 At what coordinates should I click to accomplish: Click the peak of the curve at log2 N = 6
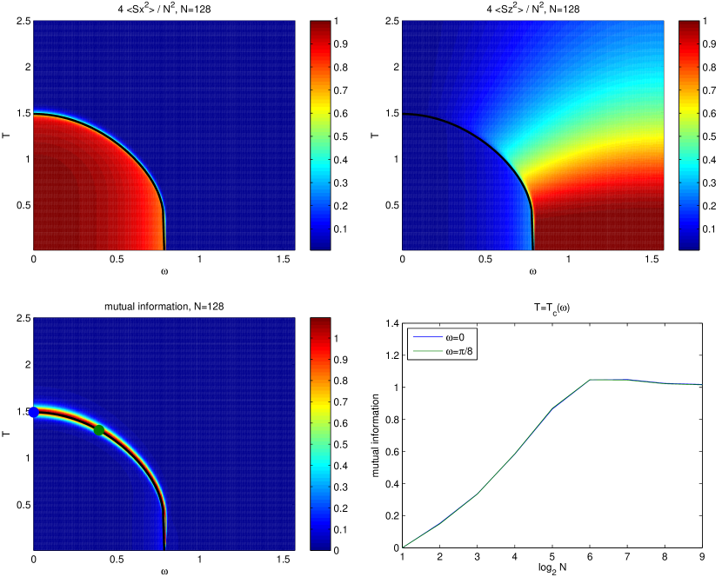[x=590, y=380]
